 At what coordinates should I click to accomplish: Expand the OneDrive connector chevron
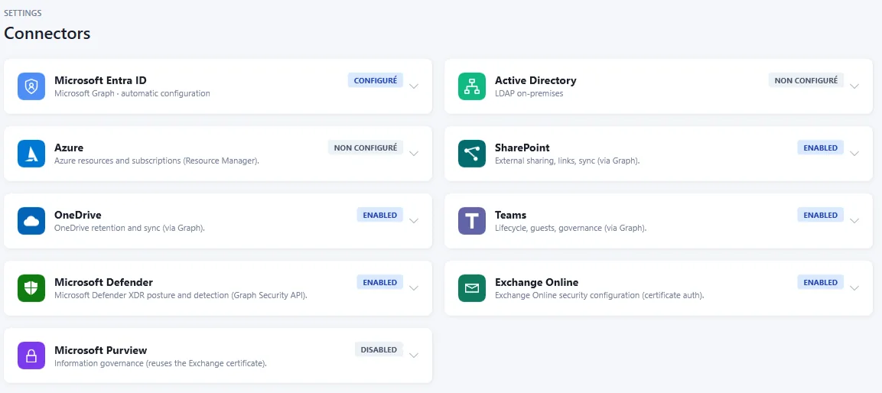point(414,221)
